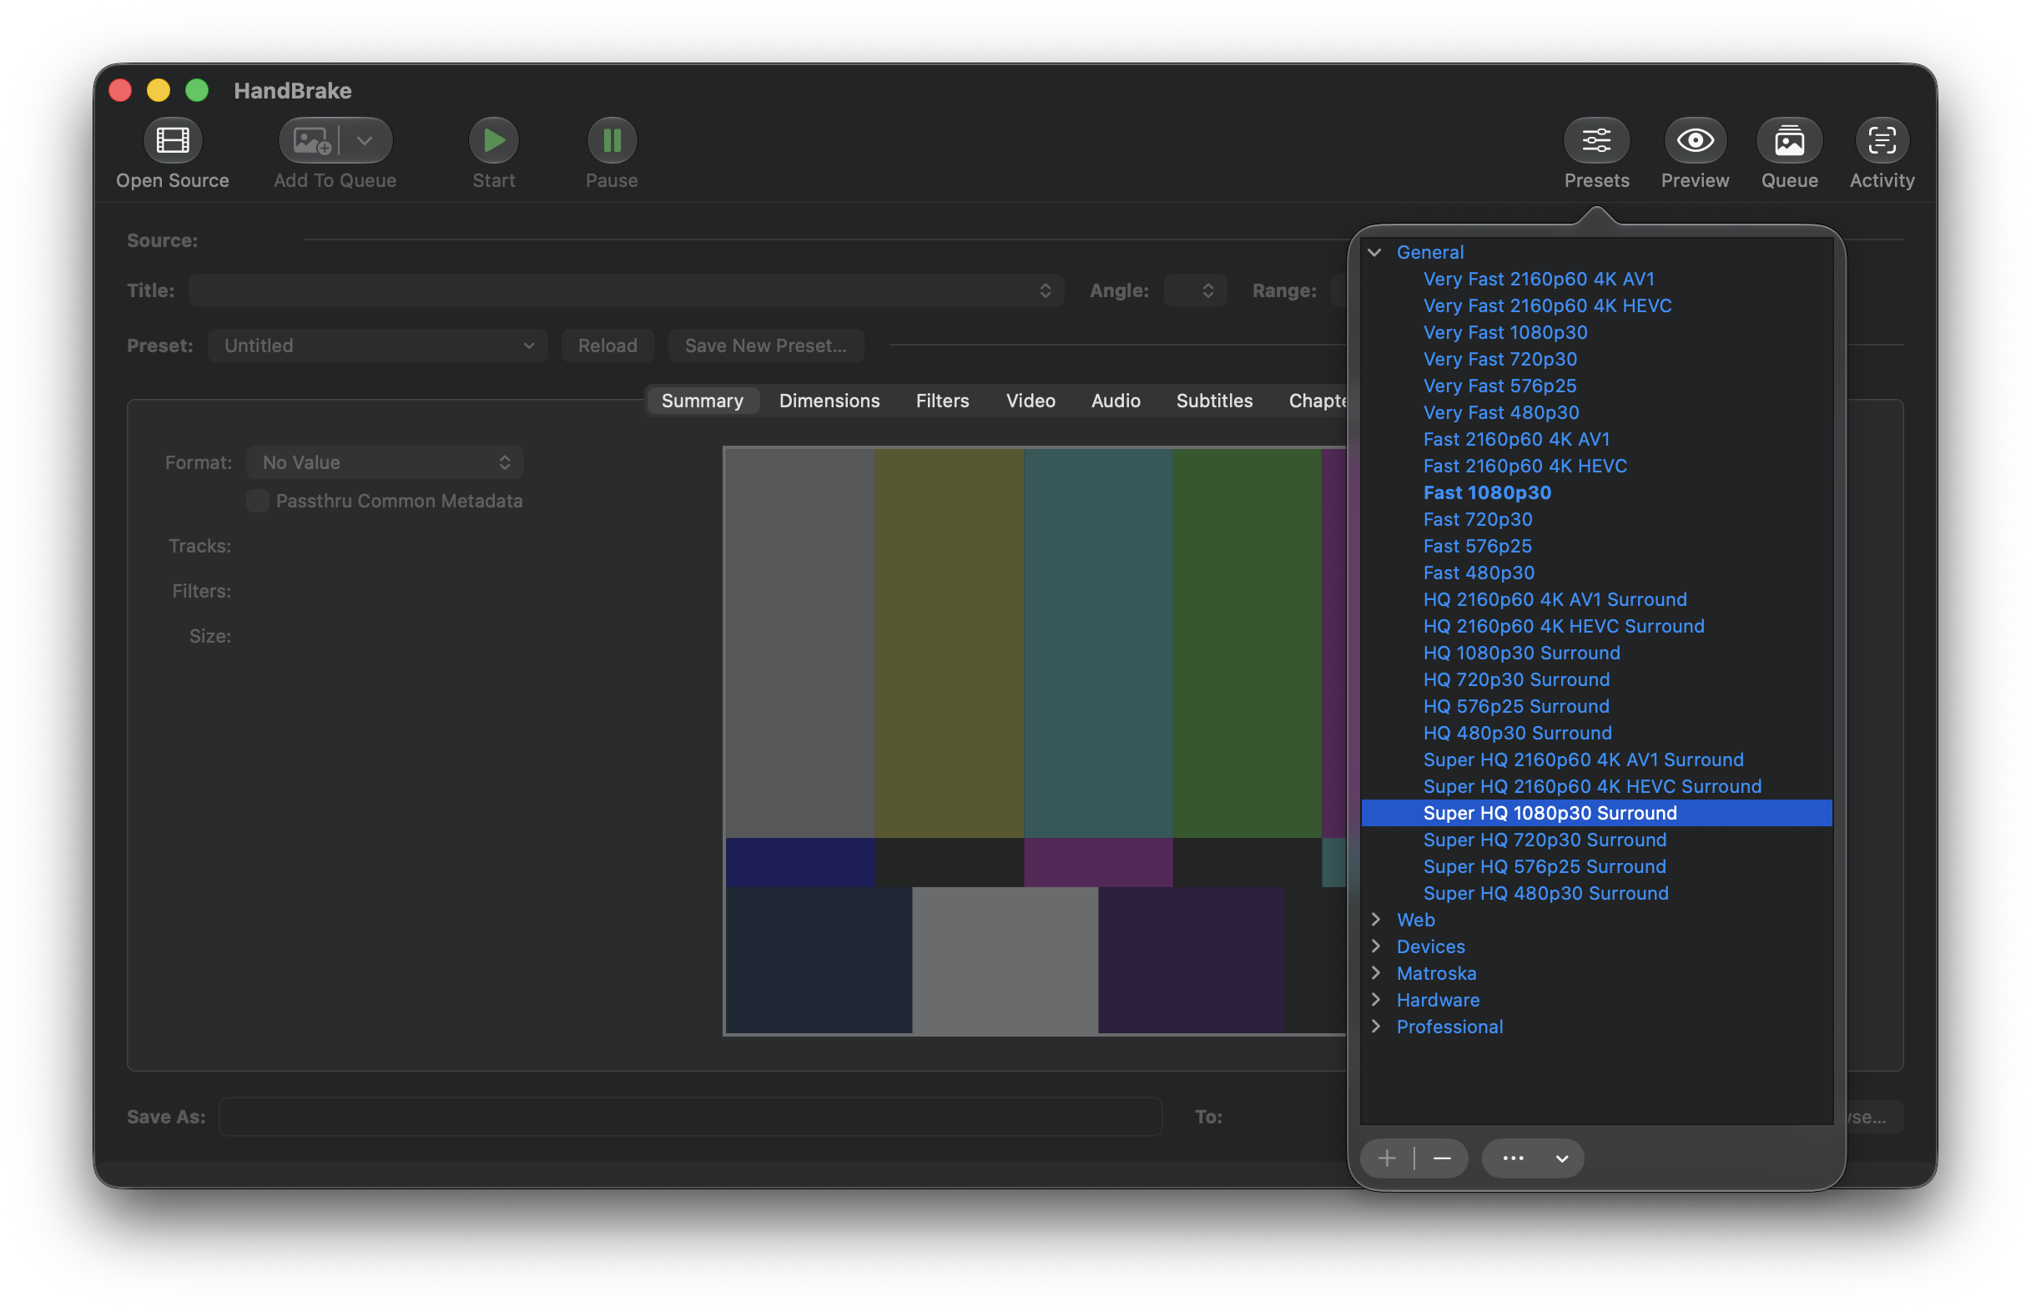Viewport: 2031px width, 1312px height.
Task: Select Very Fast 2160p60 4K HEVC preset
Action: pos(1596,305)
